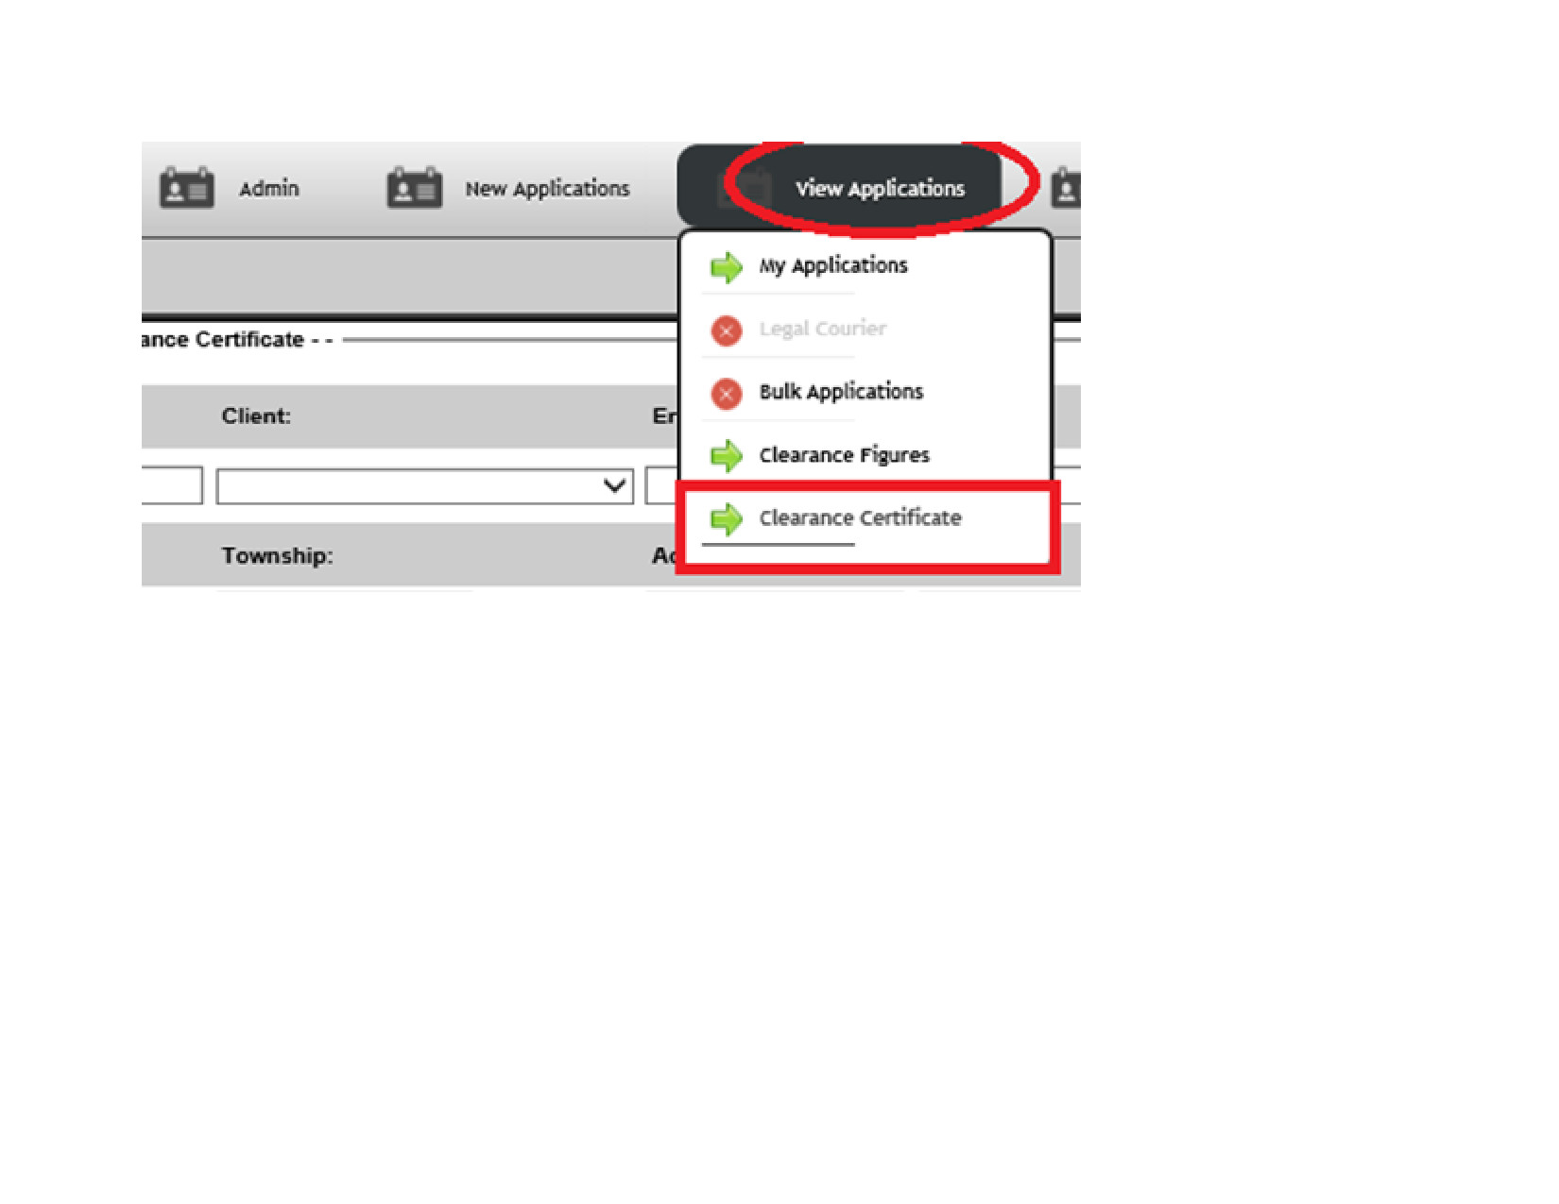Select the Bulk Applications menu entry
This screenshot has width=1559, height=1204.
[841, 392]
